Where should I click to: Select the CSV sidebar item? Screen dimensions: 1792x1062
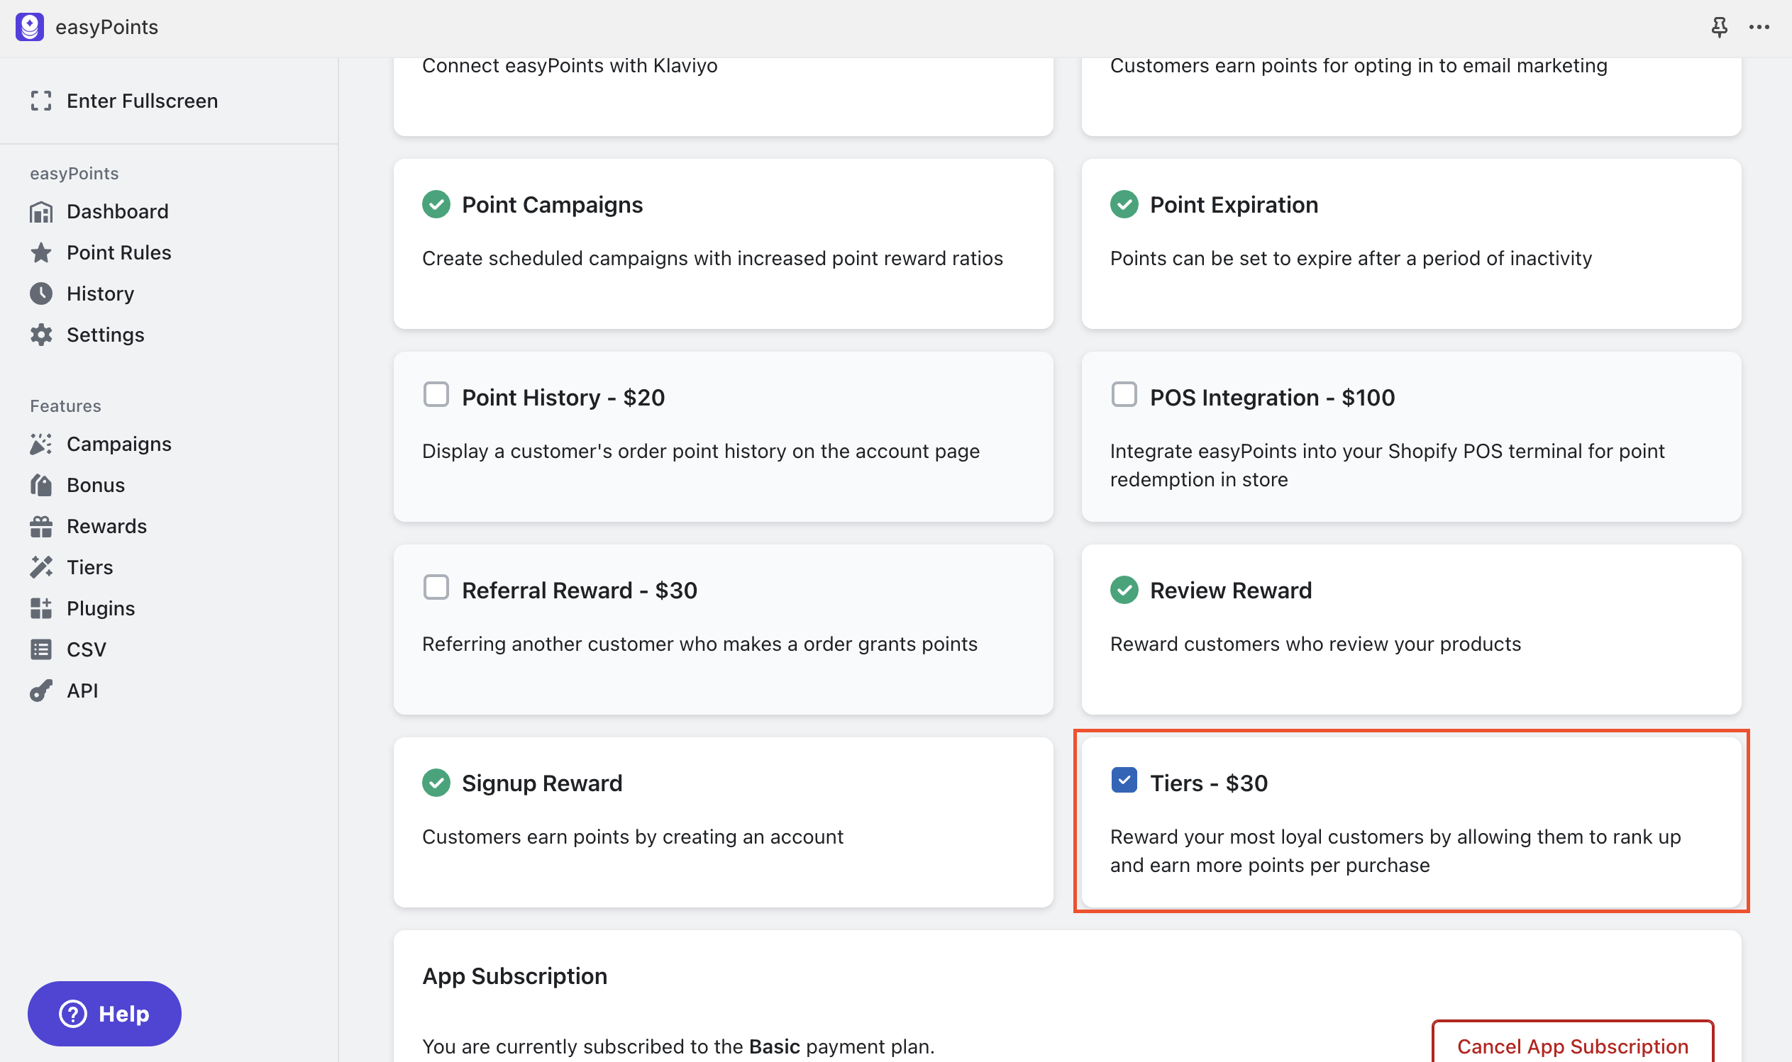pos(86,650)
